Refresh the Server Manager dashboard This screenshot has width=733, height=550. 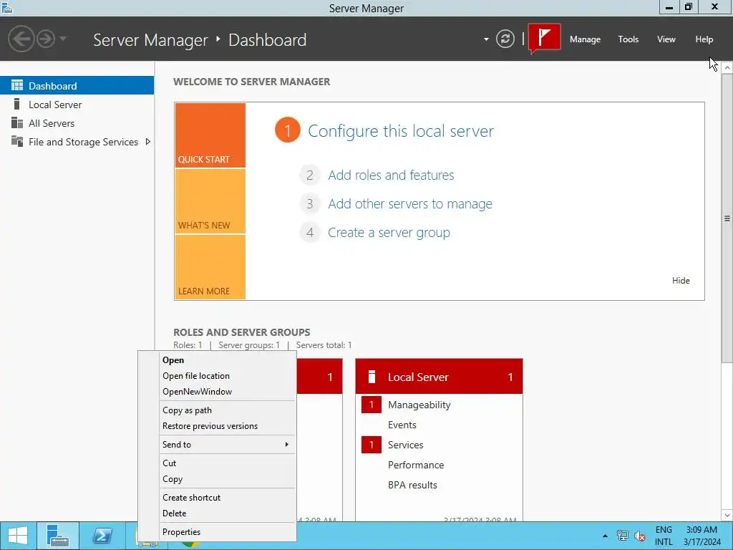click(505, 39)
